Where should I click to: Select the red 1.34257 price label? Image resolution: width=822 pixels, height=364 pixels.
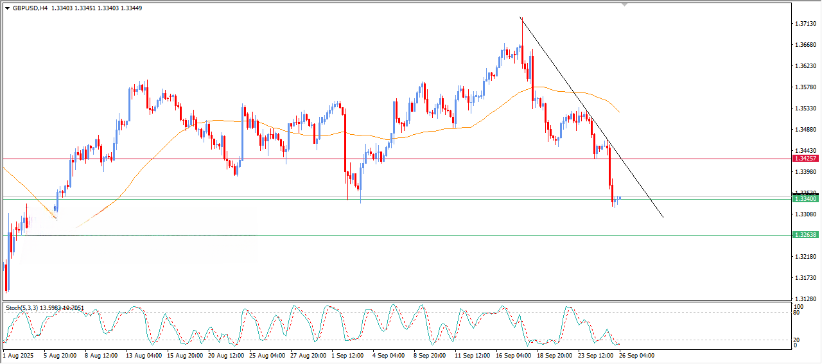pyautogui.click(x=805, y=159)
